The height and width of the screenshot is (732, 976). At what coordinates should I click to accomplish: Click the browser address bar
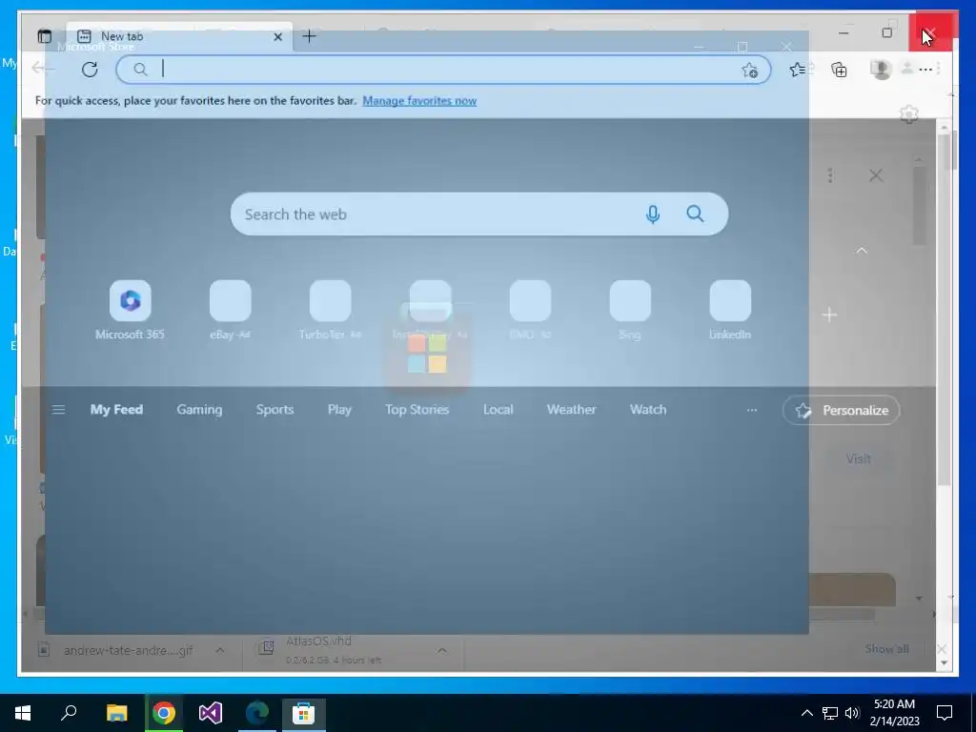[x=443, y=69]
